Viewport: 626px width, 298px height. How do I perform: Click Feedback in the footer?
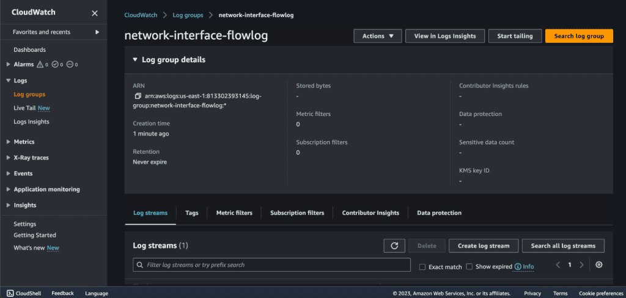click(63, 293)
